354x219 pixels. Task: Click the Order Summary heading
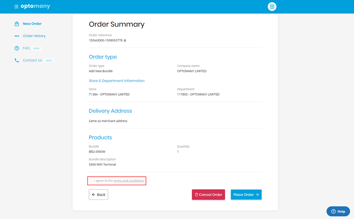[x=117, y=24]
